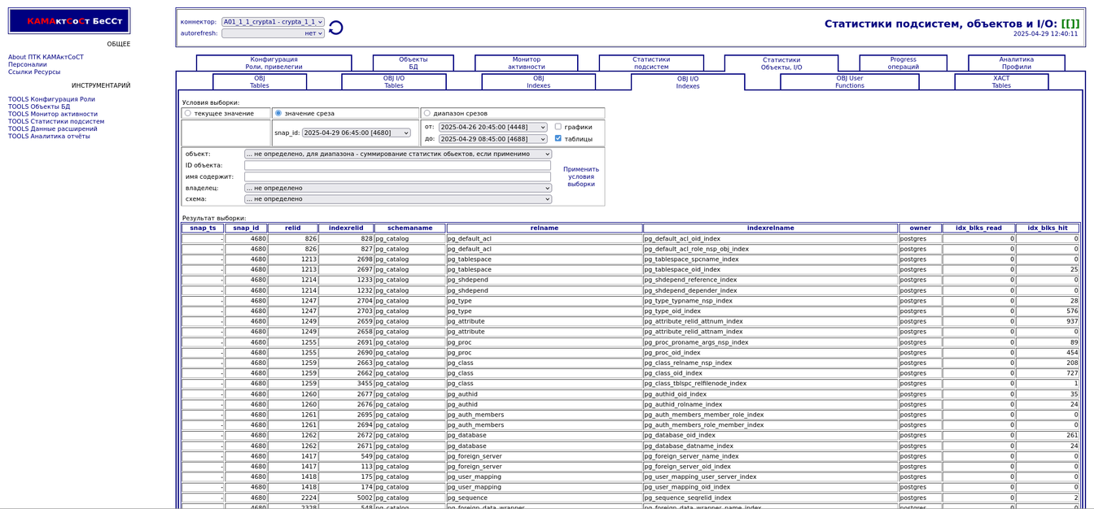Image resolution: width=1094 pixels, height=509 pixels.
Task: Click the 'idx_blks_hit' column header
Action: pyautogui.click(x=1047, y=228)
